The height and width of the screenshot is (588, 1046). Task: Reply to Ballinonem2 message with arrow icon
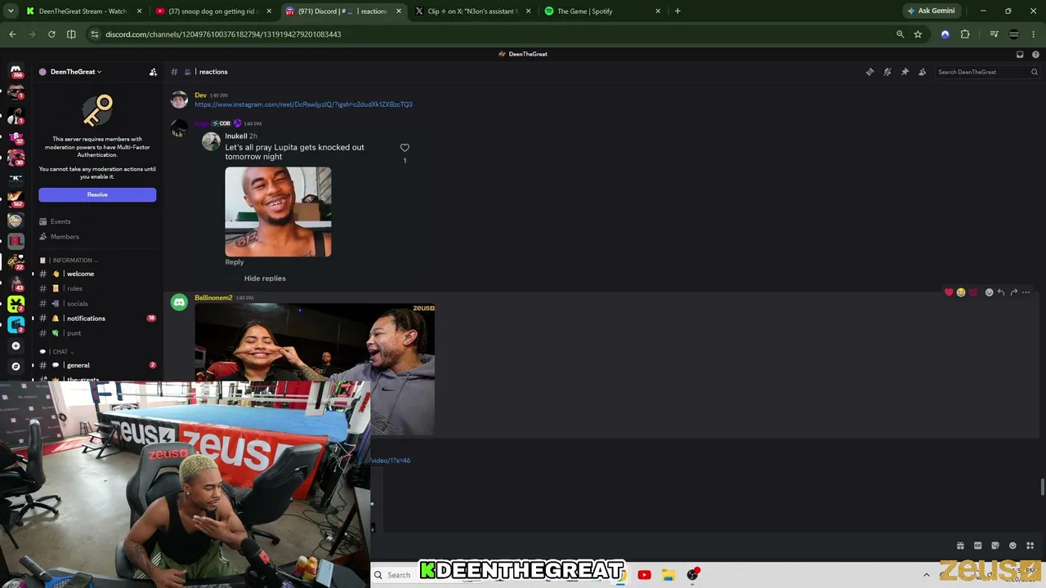point(1001,292)
